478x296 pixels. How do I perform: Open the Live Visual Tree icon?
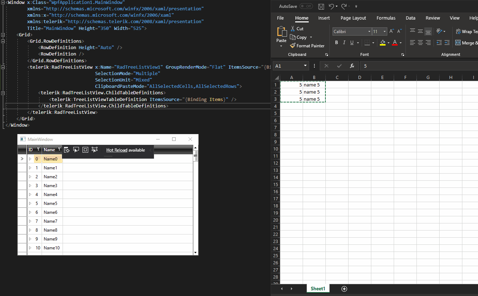(67, 150)
